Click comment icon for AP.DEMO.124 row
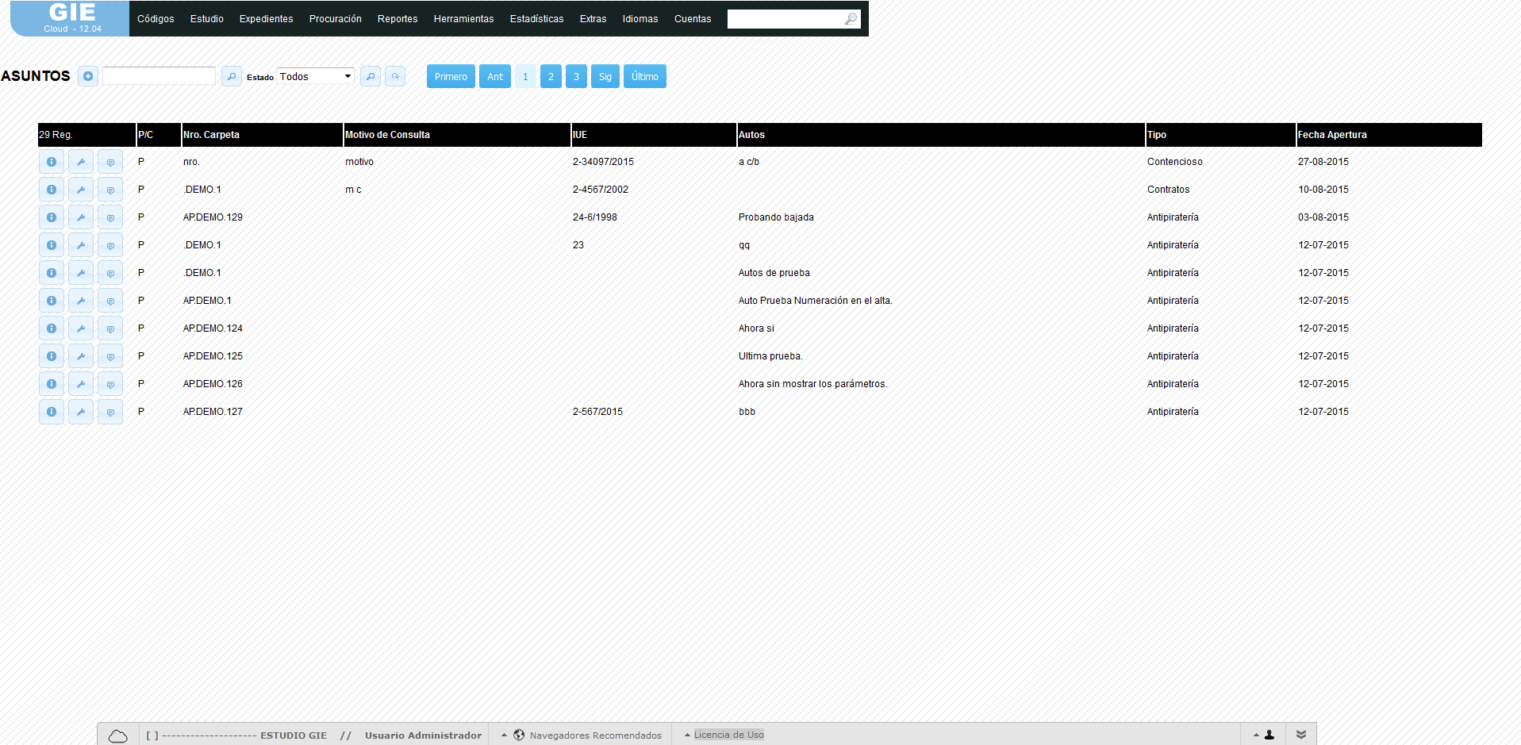1521x745 pixels. (x=110, y=328)
